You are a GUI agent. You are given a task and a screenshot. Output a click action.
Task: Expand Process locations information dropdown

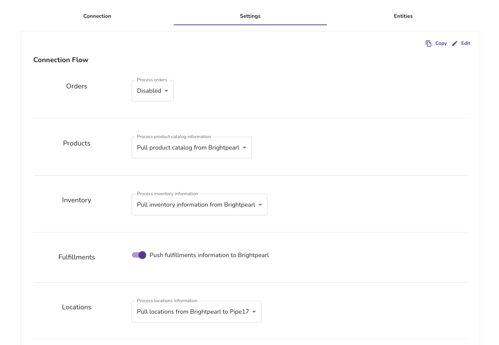(196, 312)
